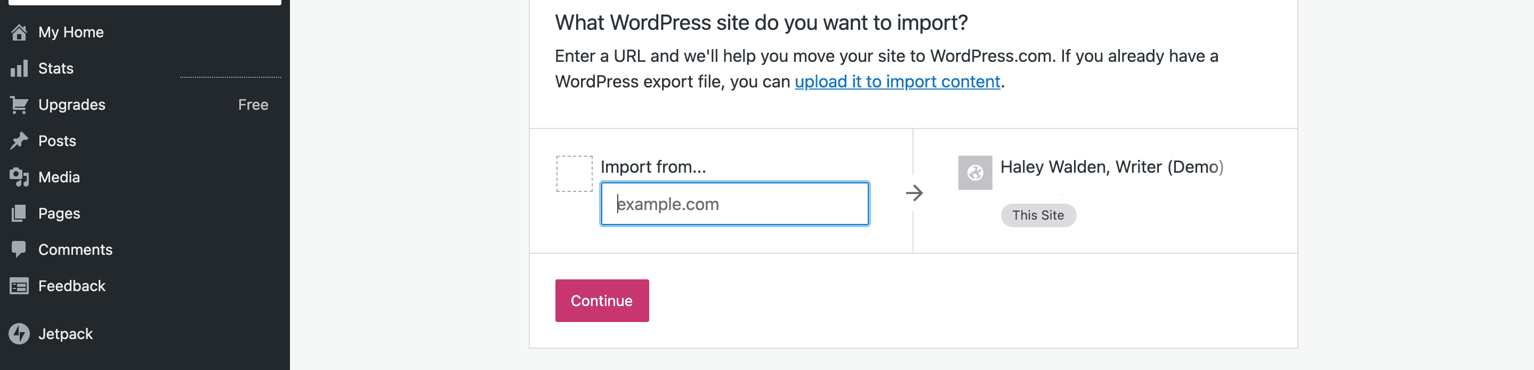Click the globe site icon for Haley Walden
Viewport: 1534px width, 370px height.
975,173
